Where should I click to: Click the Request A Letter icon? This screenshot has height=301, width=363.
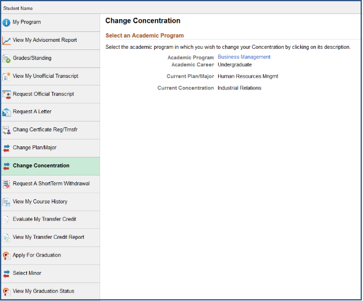point(6,112)
